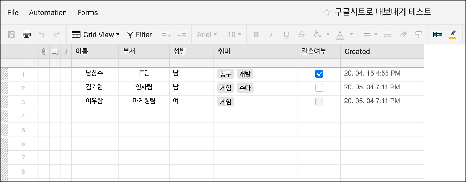Click the Filter button
466x182 pixels.
pyautogui.click(x=139, y=35)
